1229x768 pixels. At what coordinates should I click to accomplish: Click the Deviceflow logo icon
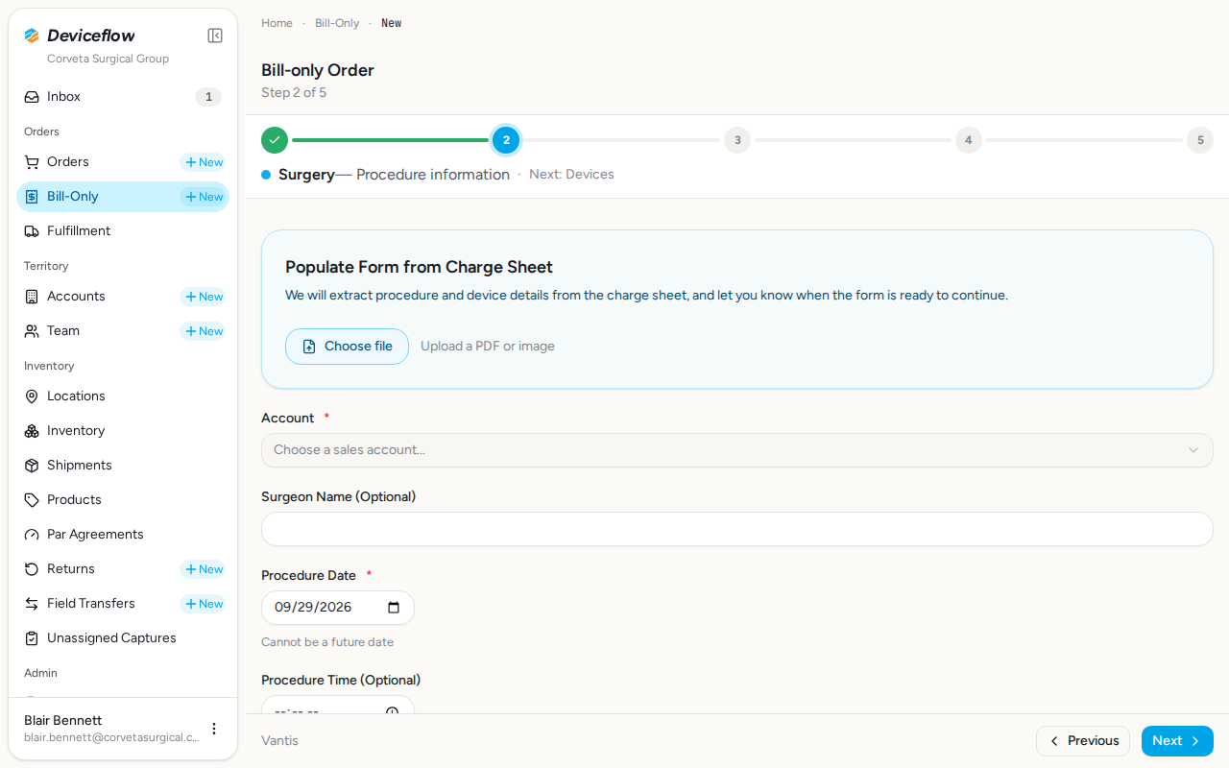click(x=32, y=36)
